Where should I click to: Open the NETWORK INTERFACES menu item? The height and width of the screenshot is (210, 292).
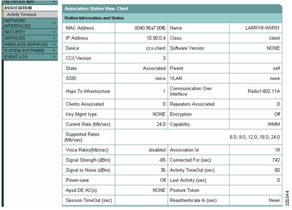tap(17, 24)
